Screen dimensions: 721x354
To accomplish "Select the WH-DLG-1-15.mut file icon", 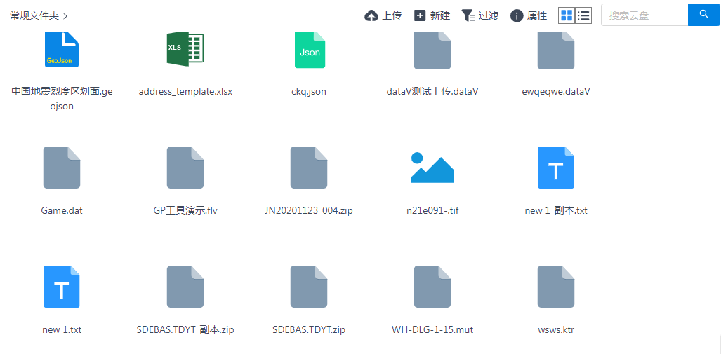I will [432, 287].
